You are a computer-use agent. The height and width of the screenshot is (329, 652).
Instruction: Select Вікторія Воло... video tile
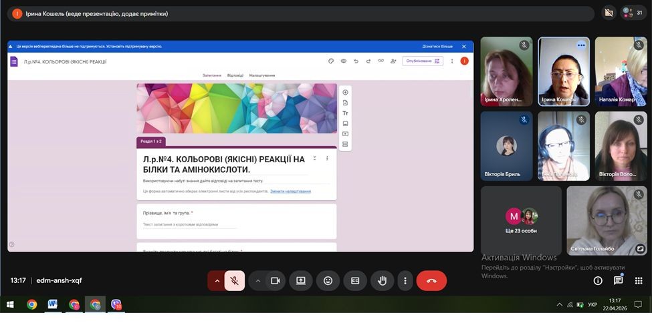pos(621,146)
